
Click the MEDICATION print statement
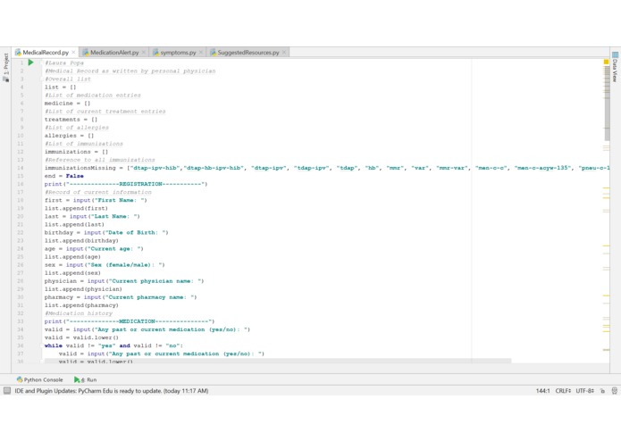[x=130, y=321]
